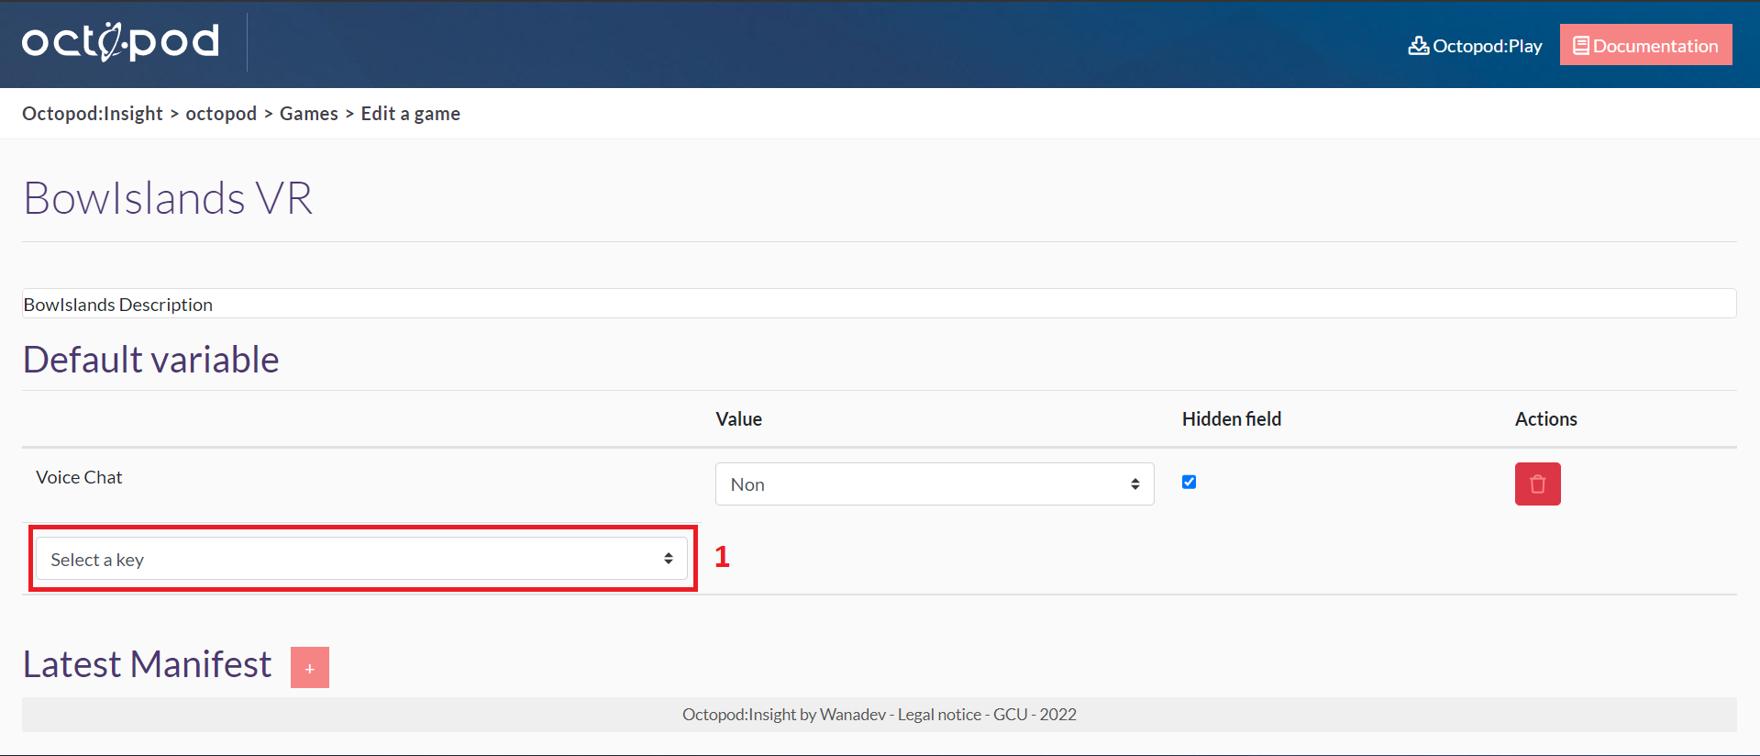This screenshot has width=1760, height=756.
Task: Click the Octopod logo
Action: click(121, 41)
